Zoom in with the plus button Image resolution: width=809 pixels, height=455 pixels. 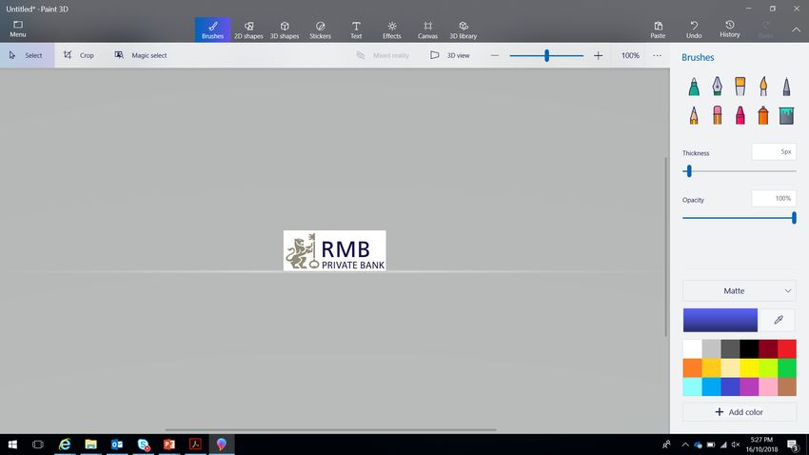click(x=598, y=55)
